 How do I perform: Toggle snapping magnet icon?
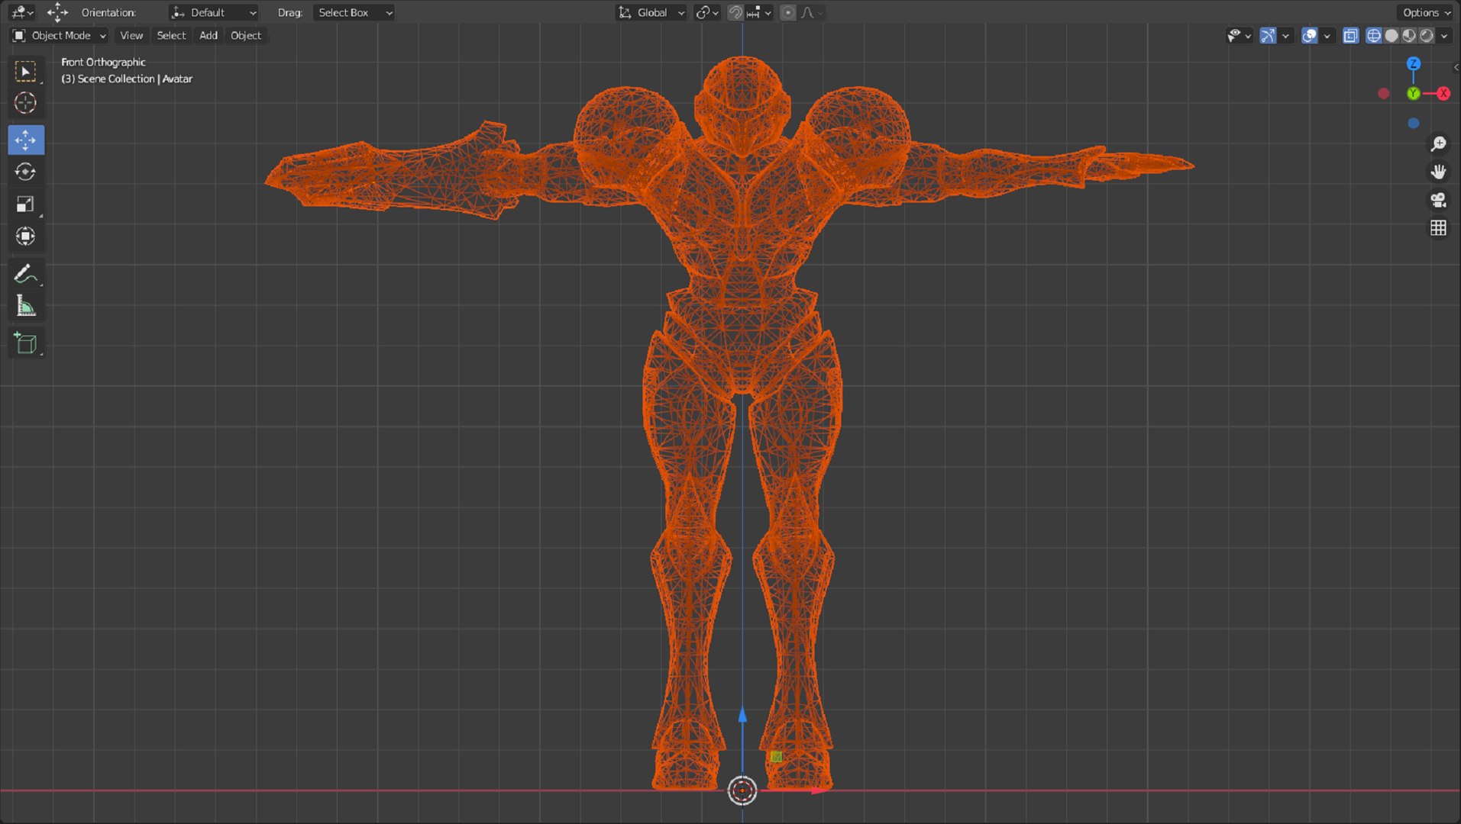(735, 12)
